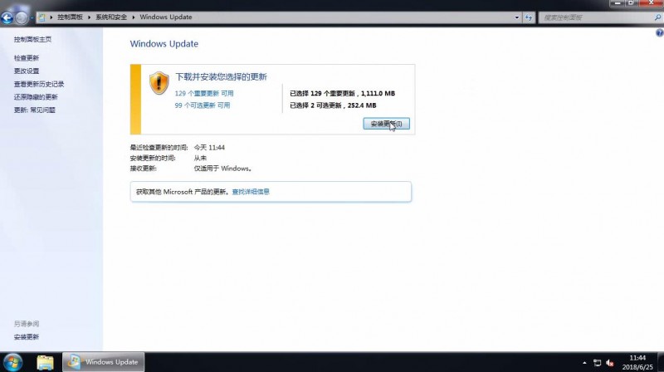Show hidden tray icons arrow
Viewport: 664px width, 372px height.
[584, 363]
